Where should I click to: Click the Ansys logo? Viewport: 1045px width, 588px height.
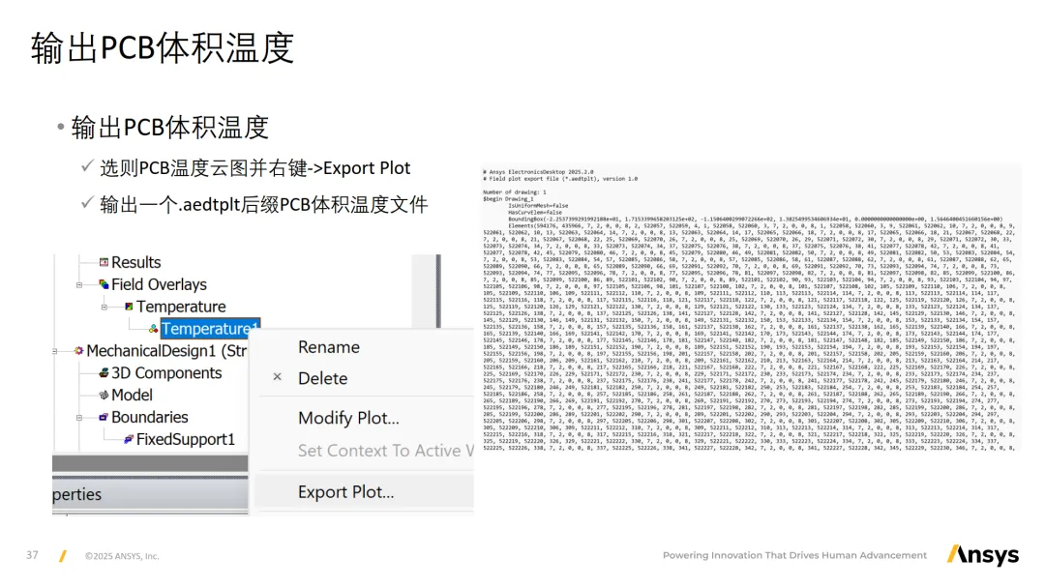[x=983, y=555]
